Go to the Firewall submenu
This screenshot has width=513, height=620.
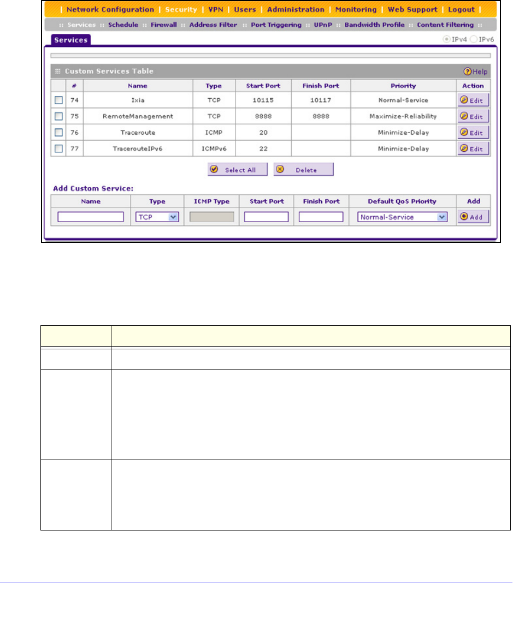point(163,25)
